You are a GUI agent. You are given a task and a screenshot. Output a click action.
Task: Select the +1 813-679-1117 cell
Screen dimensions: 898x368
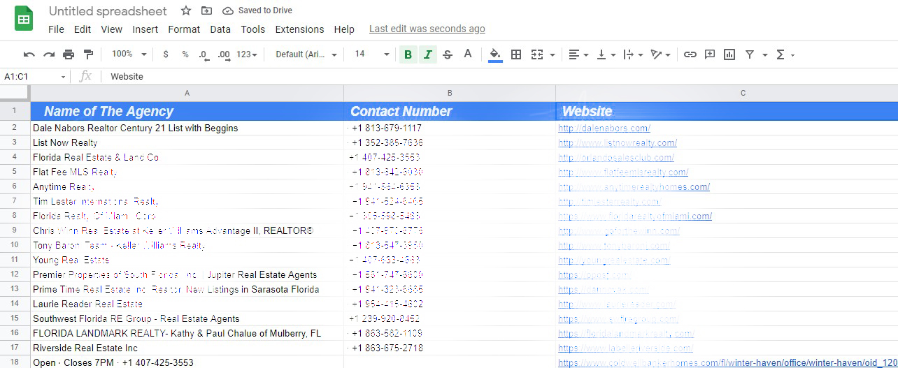tap(450, 128)
